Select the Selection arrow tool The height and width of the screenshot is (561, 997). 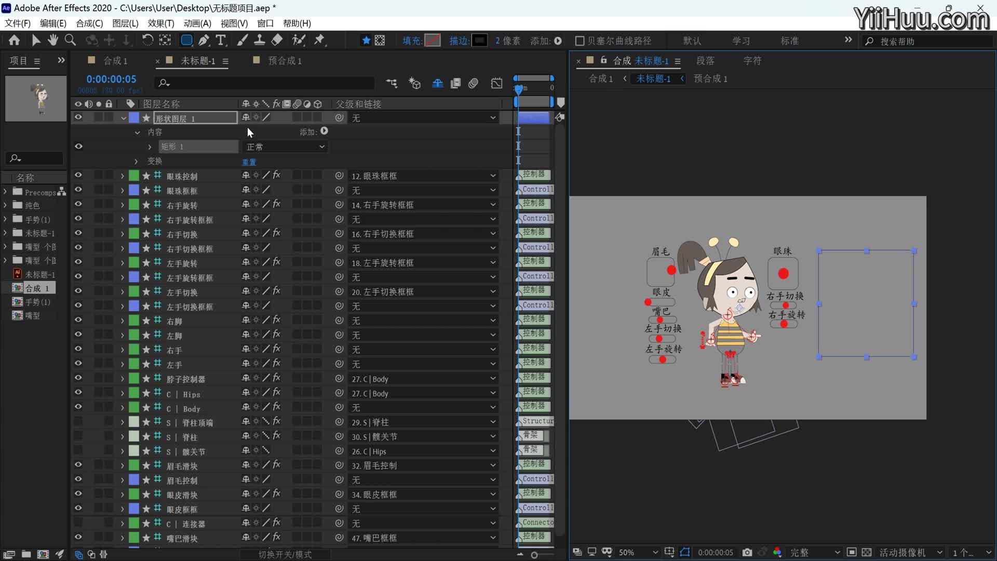pos(36,40)
